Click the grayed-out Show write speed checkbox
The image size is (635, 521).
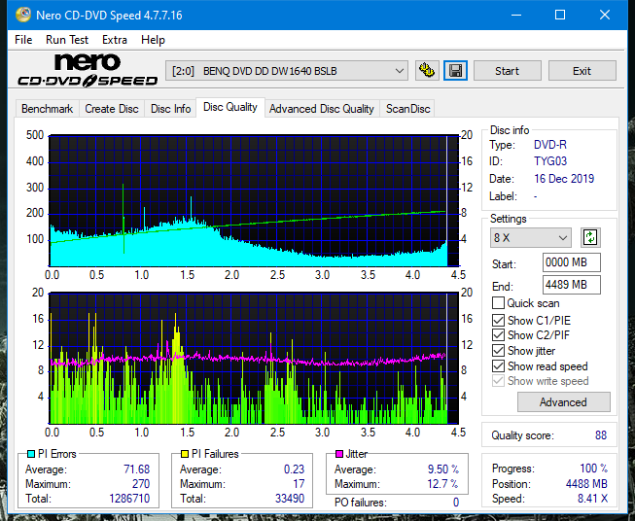498,381
